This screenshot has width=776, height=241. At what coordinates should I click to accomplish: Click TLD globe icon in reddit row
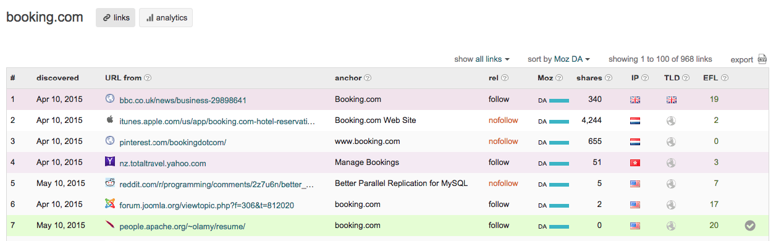point(671,184)
